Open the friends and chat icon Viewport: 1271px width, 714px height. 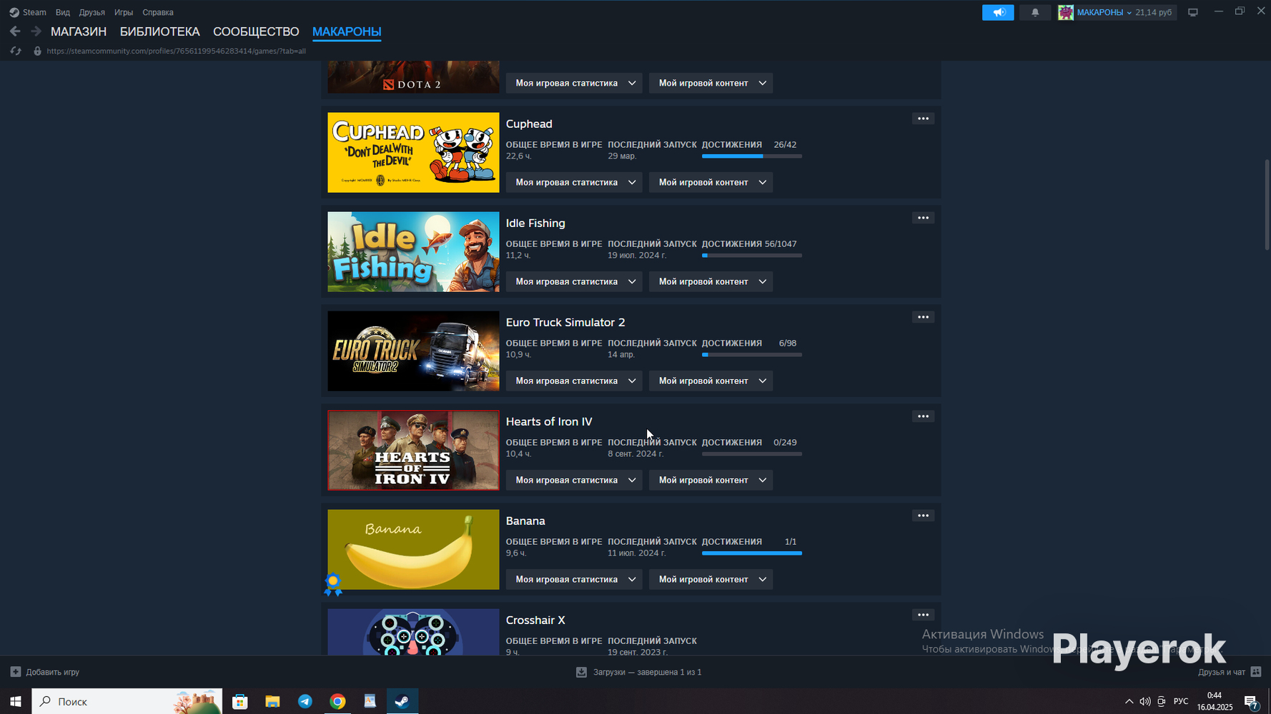1256,672
